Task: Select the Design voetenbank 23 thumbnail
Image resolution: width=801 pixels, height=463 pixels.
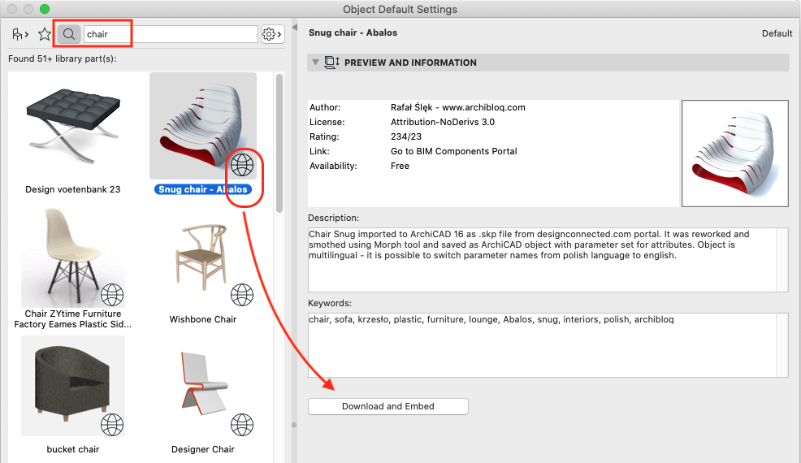Action: pyautogui.click(x=73, y=126)
